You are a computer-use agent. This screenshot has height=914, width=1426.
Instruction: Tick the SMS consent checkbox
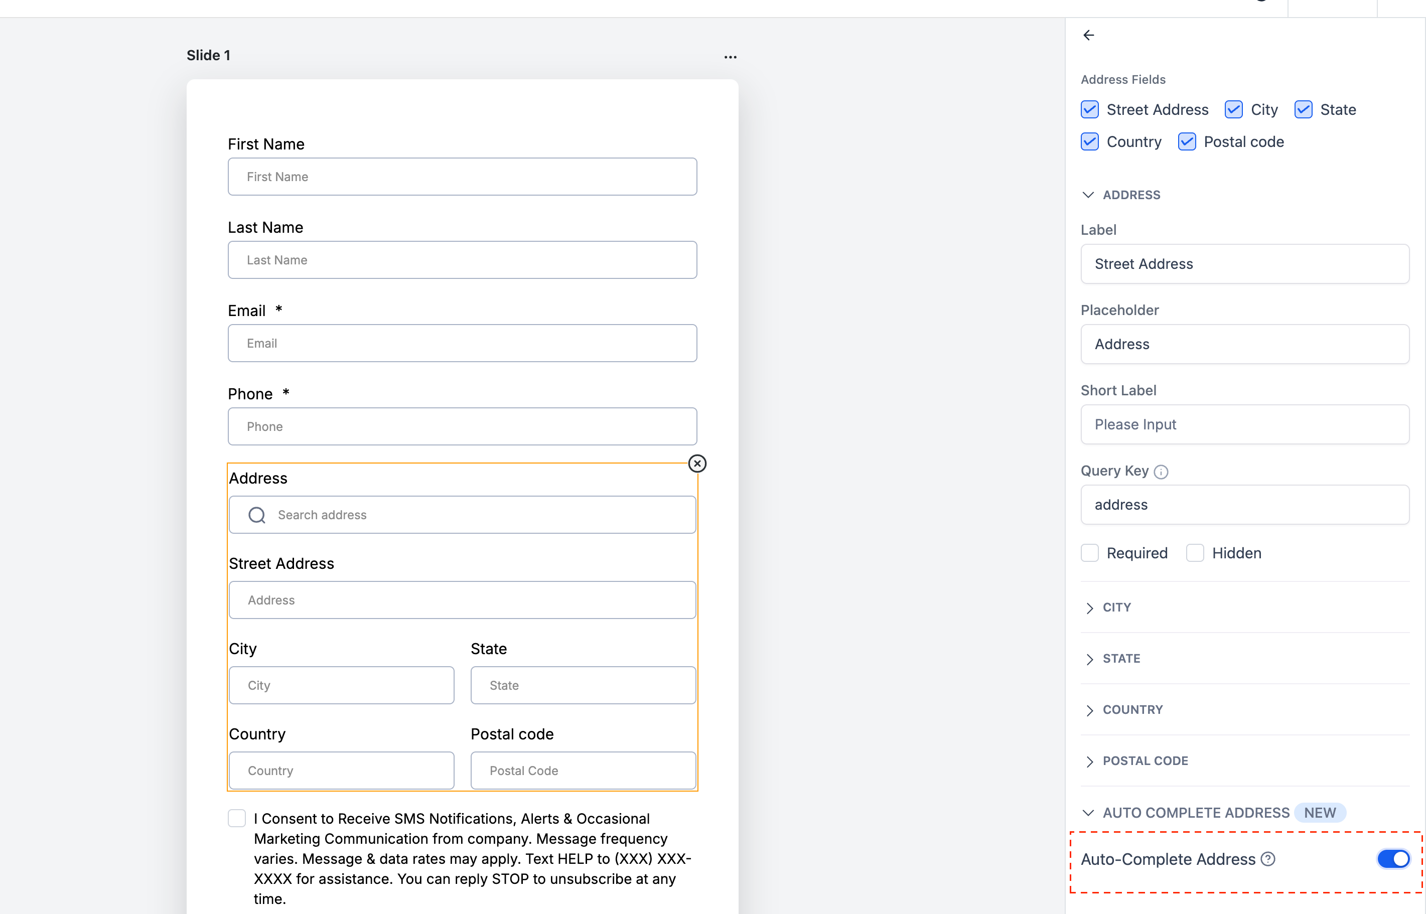point(237,819)
